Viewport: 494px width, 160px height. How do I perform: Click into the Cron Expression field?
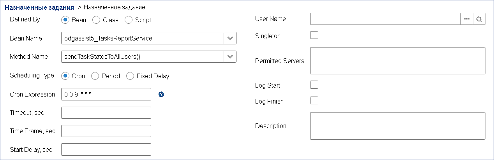[x=106, y=94]
